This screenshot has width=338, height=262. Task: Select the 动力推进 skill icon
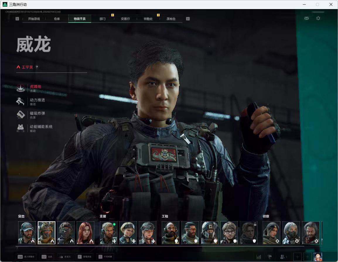21,101
